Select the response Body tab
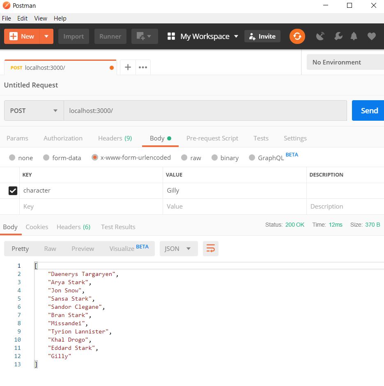Viewport: 384px width, 386px height. point(10,227)
